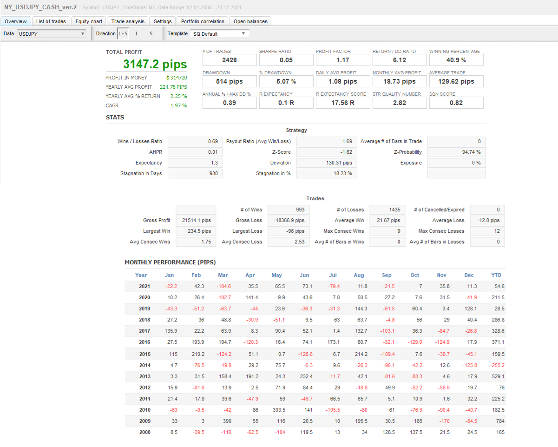Expand the Template SQ Default dropdown
558x447 pixels.
pos(219,33)
